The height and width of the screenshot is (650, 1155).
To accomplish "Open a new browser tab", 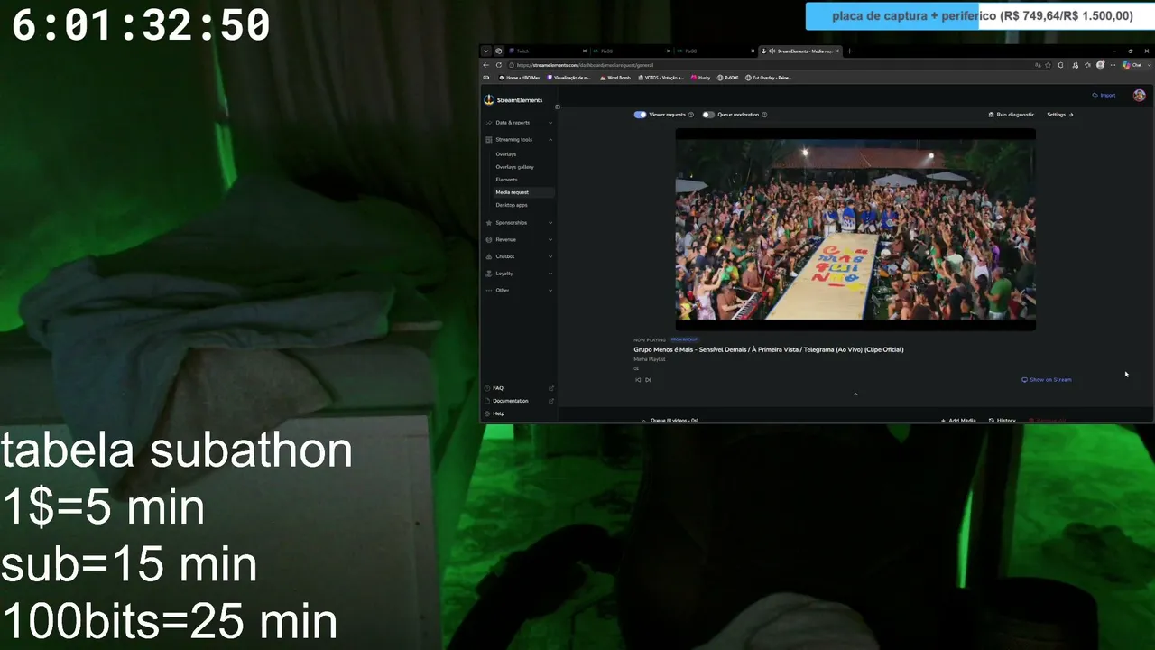I will point(849,51).
